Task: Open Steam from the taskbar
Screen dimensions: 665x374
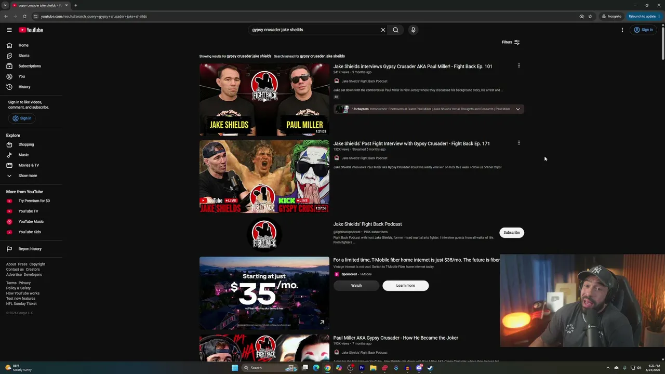Action: (430, 368)
